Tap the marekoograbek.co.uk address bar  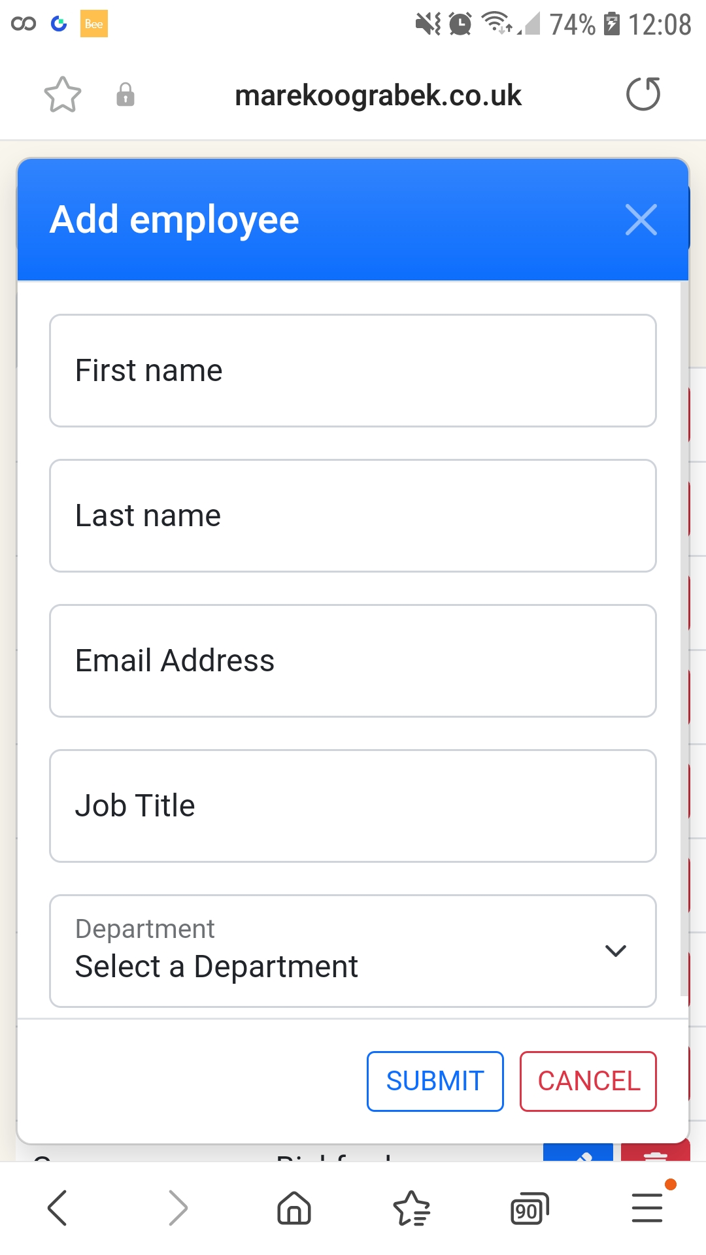[379, 94]
